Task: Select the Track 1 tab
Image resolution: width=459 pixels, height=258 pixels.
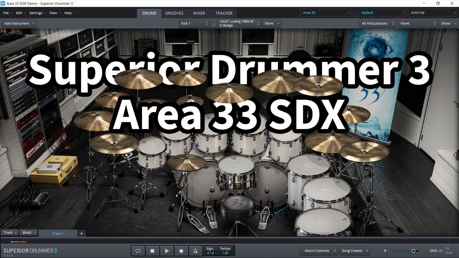Action: 58,233
